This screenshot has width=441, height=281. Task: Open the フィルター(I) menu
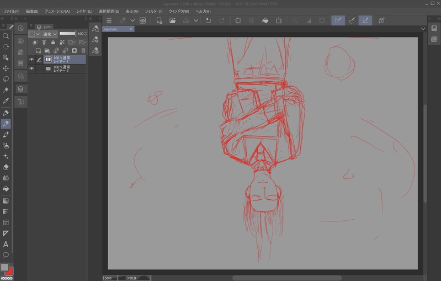[153, 11]
